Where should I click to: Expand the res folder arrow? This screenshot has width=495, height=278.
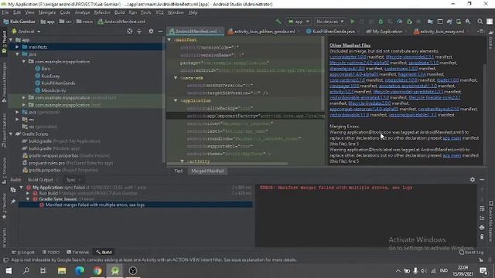pyautogui.click(x=17, y=120)
